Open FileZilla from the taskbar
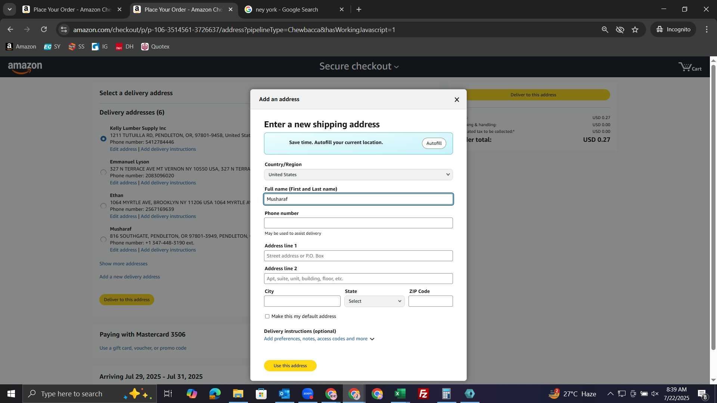The height and width of the screenshot is (403, 717). click(x=423, y=394)
